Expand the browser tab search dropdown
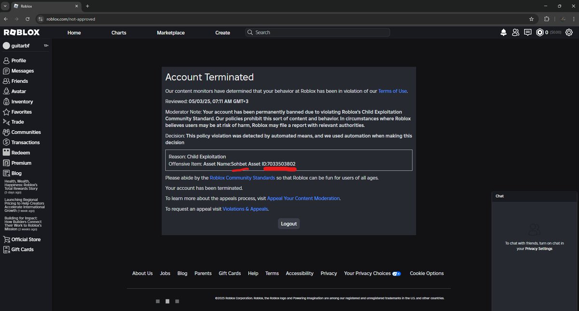The image size is (579, 311). tap(4, 6)
